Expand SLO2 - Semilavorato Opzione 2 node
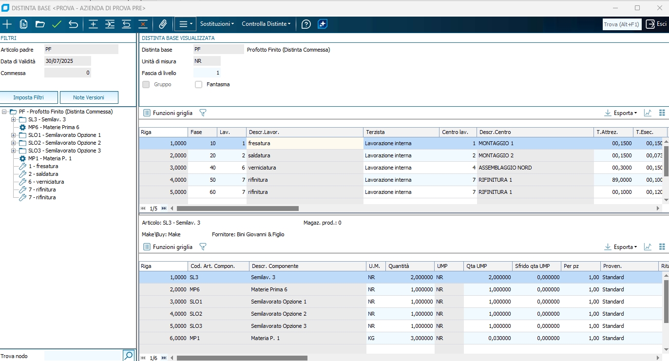This screenshot has height=361, width=669. click(13, 143)
